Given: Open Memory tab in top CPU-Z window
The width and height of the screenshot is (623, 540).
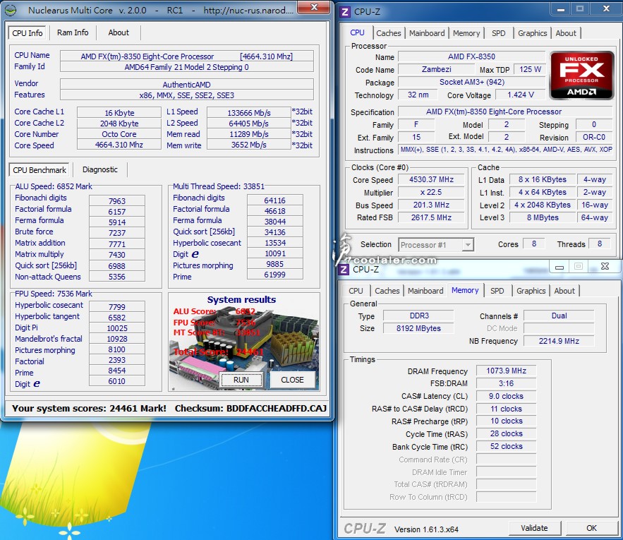Looking at the screenshot, I should point(466,33).
